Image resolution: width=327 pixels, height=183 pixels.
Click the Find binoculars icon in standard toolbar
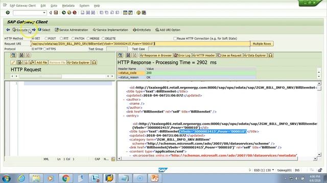coord(88,13)
